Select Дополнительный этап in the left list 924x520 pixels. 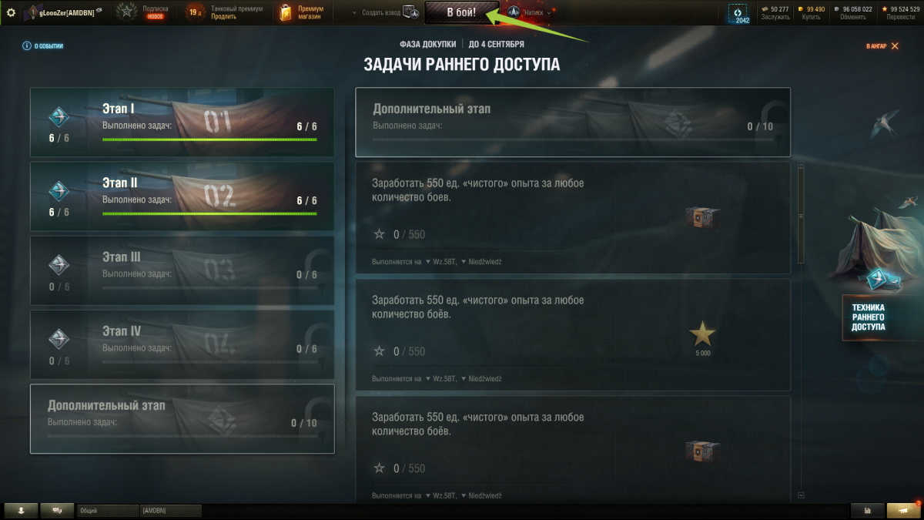(x=182, y=419)
